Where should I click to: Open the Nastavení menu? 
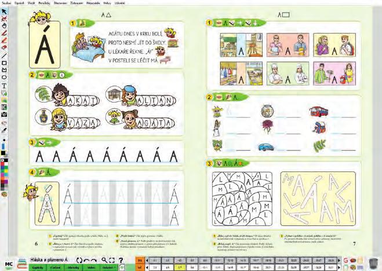(60, 3)
